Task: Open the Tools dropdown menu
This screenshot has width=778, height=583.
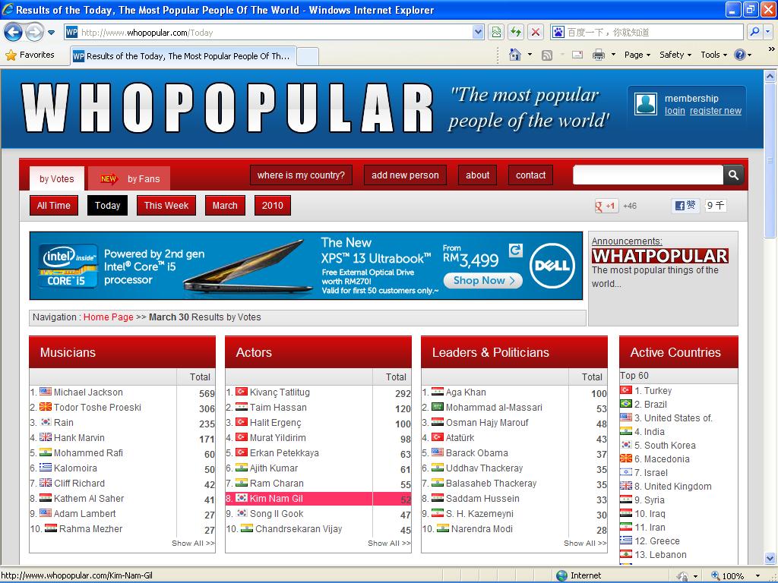Action: coord(713,55)
